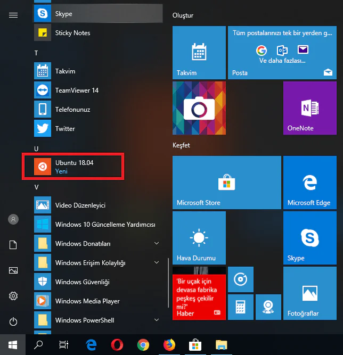Screen dimensions: 343x355
Task: Click the letter U group header
Action: click(37, 148)
